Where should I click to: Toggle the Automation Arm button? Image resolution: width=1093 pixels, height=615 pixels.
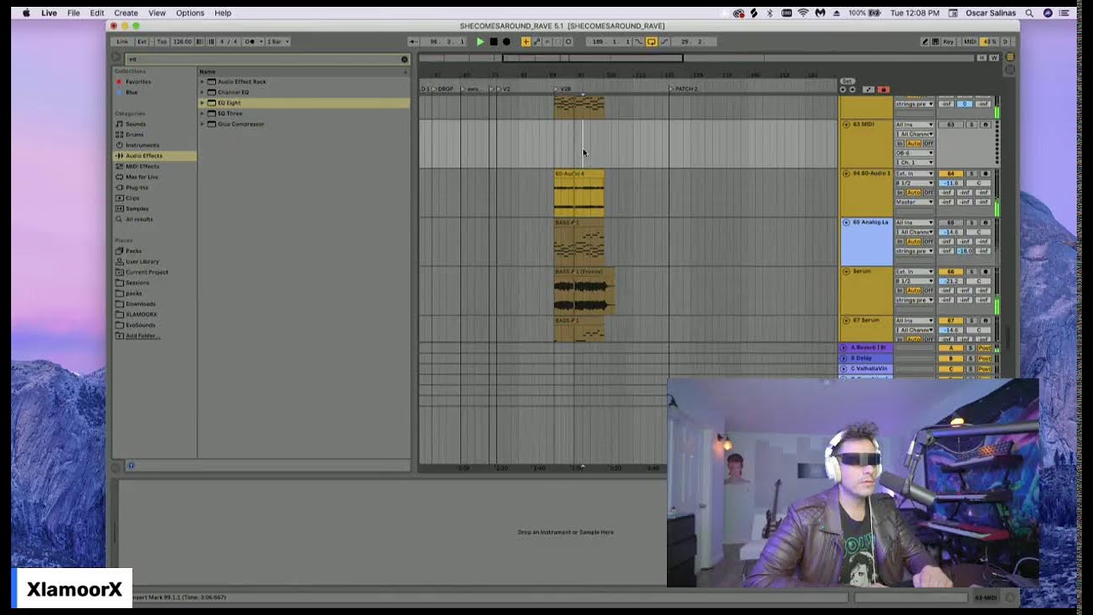tap(537, 41)
